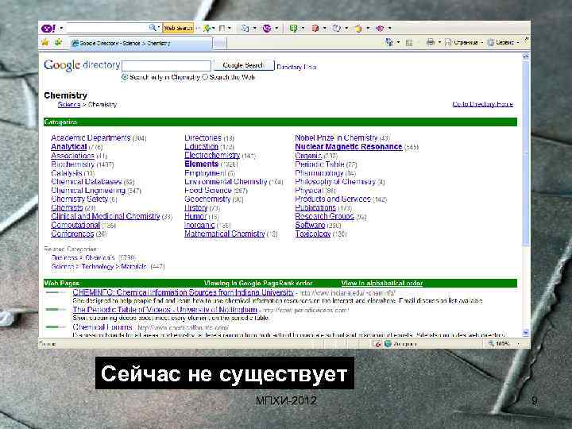Open the dropdown arrow beside Yahoo! logo
The width and height of the screenshot is (572, 429).
pos(61,28)
